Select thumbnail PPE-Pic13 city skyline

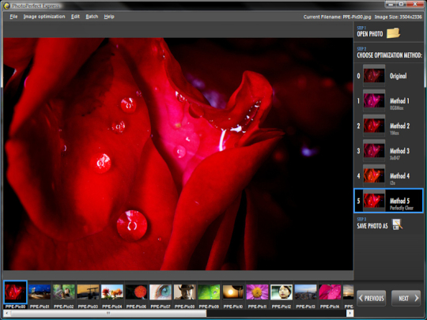(x=305, y=292)
